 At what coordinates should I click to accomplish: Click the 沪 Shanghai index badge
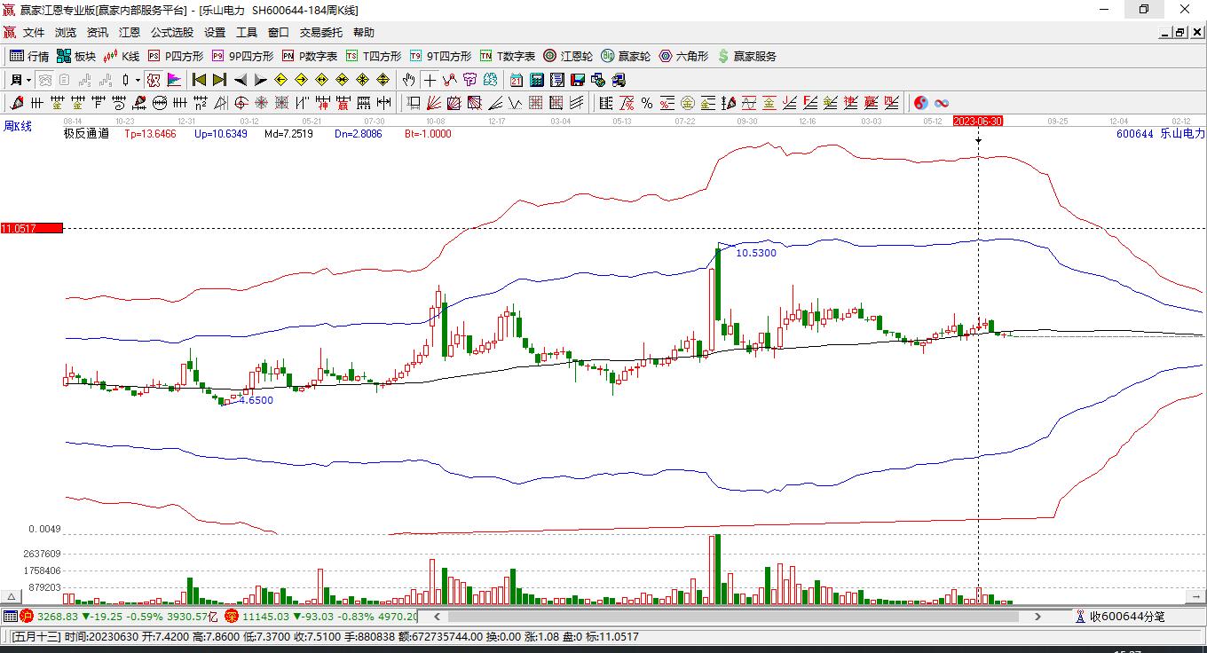[x=27, y=616]
